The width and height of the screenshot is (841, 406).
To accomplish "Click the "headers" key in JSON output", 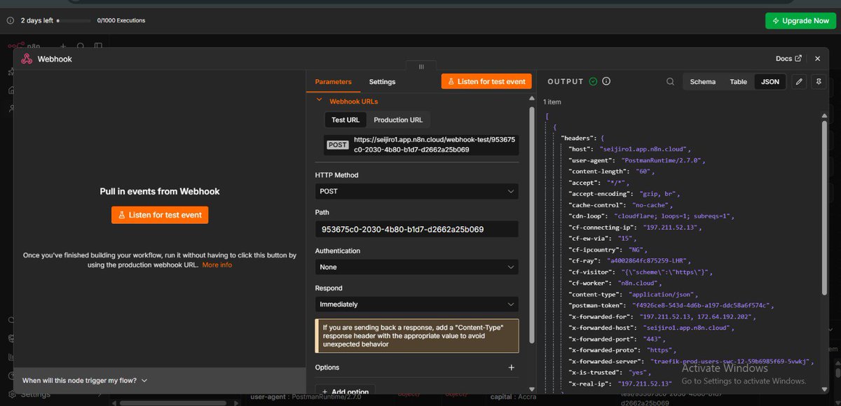I will (x=579, y=139).
